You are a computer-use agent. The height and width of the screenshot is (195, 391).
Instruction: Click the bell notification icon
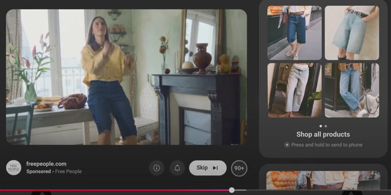(x=177, y=168)
